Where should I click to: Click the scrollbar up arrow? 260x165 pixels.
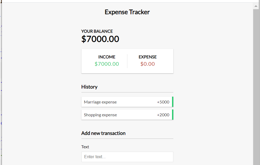(256, 6)
